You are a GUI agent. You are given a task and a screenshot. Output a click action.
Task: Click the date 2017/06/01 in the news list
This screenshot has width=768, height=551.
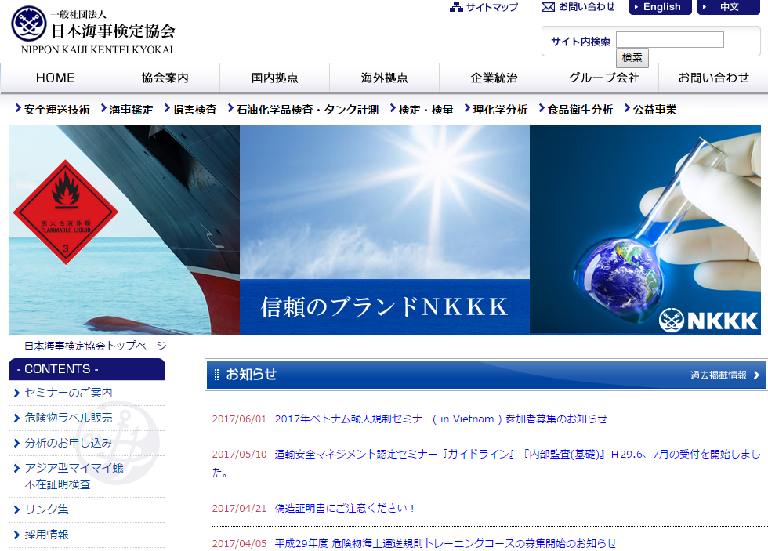coord(239,419)
